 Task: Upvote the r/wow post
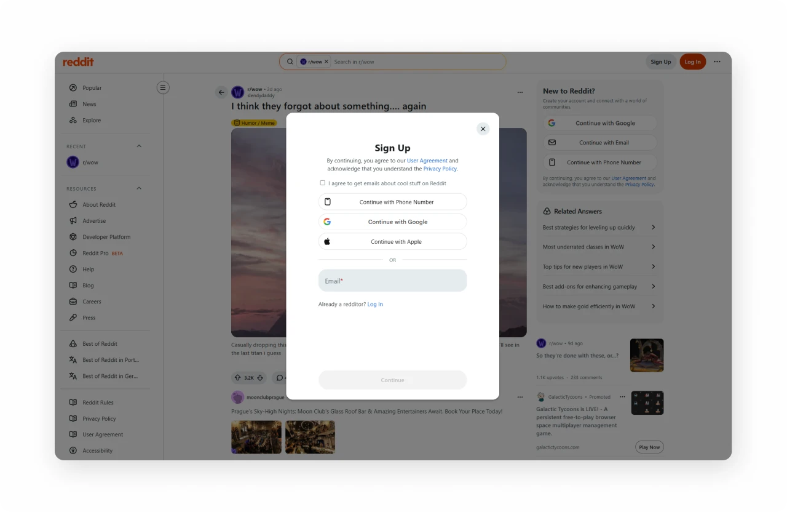click(238, 377)
